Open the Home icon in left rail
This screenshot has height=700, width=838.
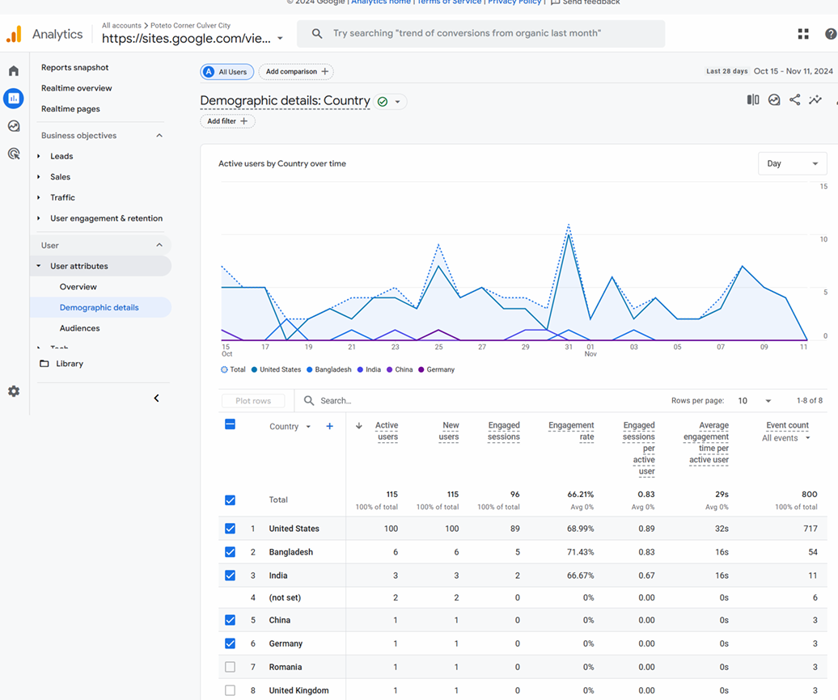point(14,71)
